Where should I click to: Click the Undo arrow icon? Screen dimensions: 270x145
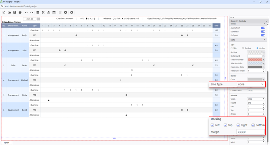click(x=26, y=13)
